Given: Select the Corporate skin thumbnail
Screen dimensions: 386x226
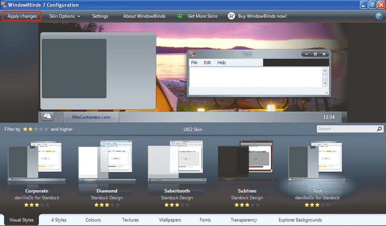Looking at the screenshot, I should pyautogui.click(x=37, y=162).
